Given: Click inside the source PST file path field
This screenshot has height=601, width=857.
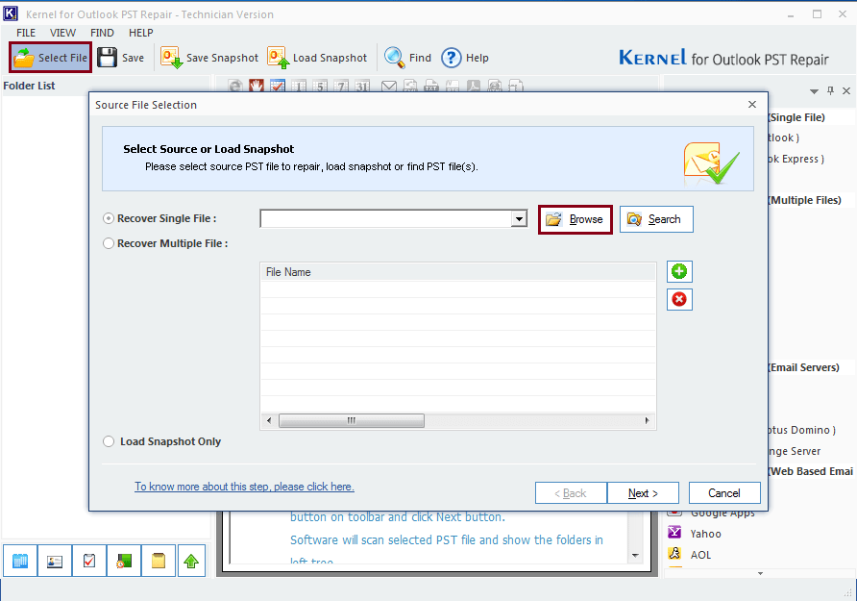Looking at the screenshot, I should click(386, 218).
